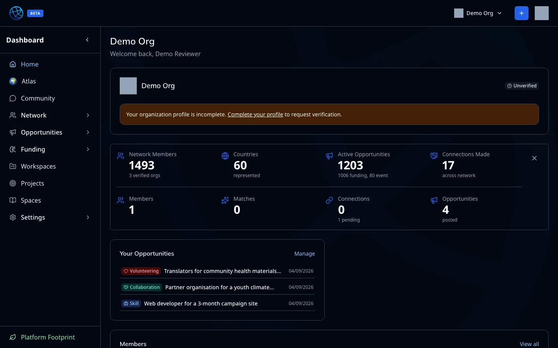Select Projects in the sidebar
558x348 pixels.
pyautogui.click(x=50, y=183)
